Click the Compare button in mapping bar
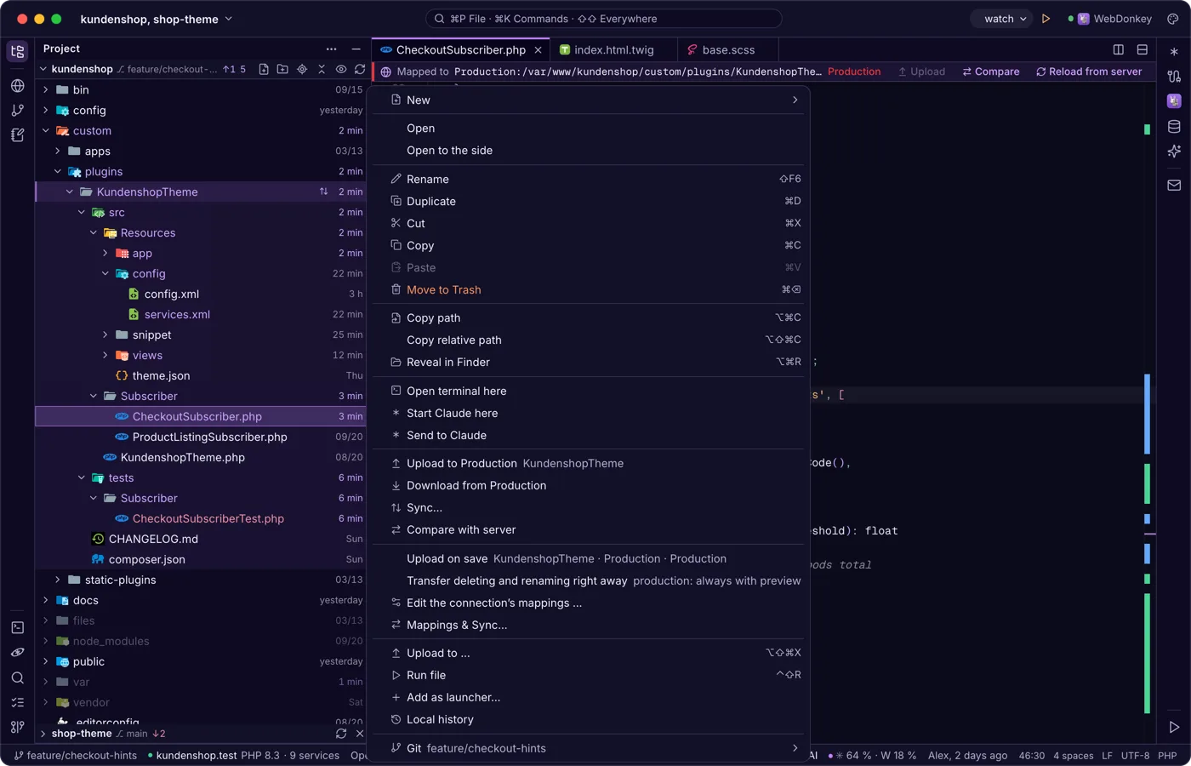Screen dimensions: 1191x766 click(x=991, y=71)
